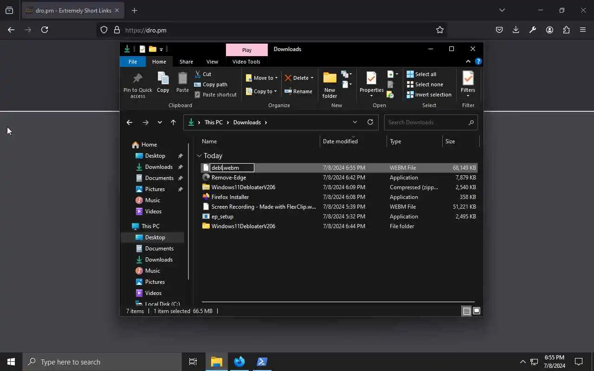
Task: Go up one folder level arrow
Action: tap(173, 122)
